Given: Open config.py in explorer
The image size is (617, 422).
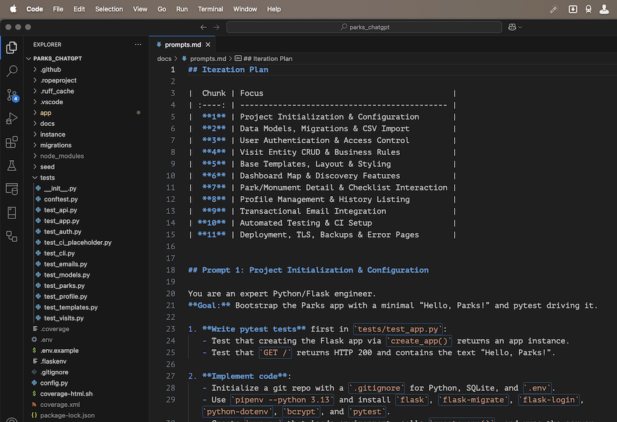Looking at the screenshot, I should (54, 383).
